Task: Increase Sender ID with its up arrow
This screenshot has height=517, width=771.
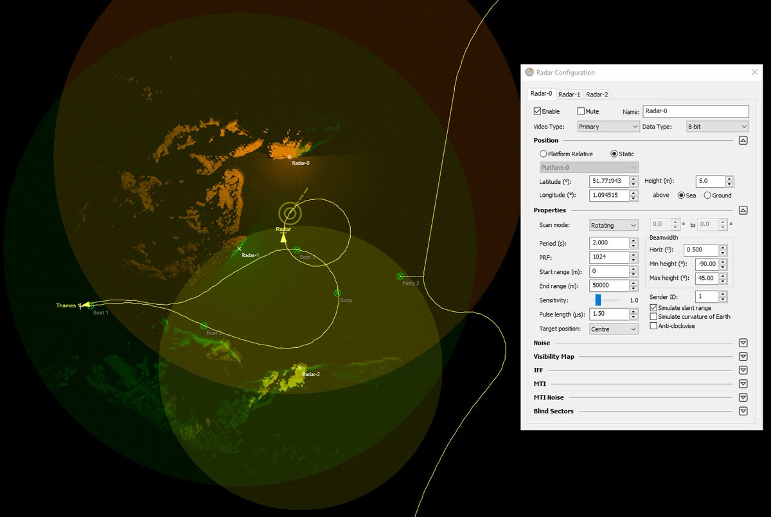Action: point(723,294)
